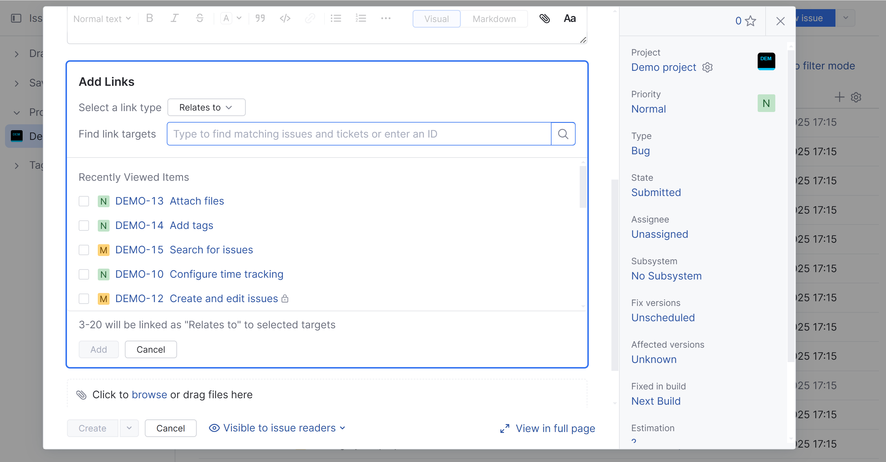Click Cancel in the Add Links panel
This screenshot has width=886, height=462.
(150, 349)
